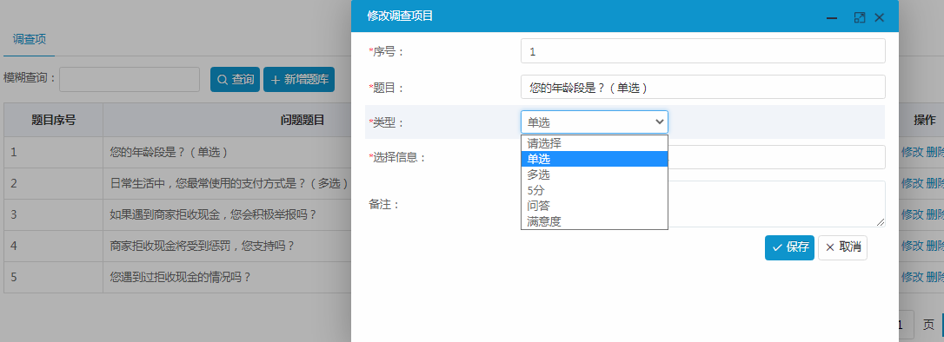Choose 单选 option in the dropdown list
The height and width of the screenshot is (342, 944).
click(595, 159)
